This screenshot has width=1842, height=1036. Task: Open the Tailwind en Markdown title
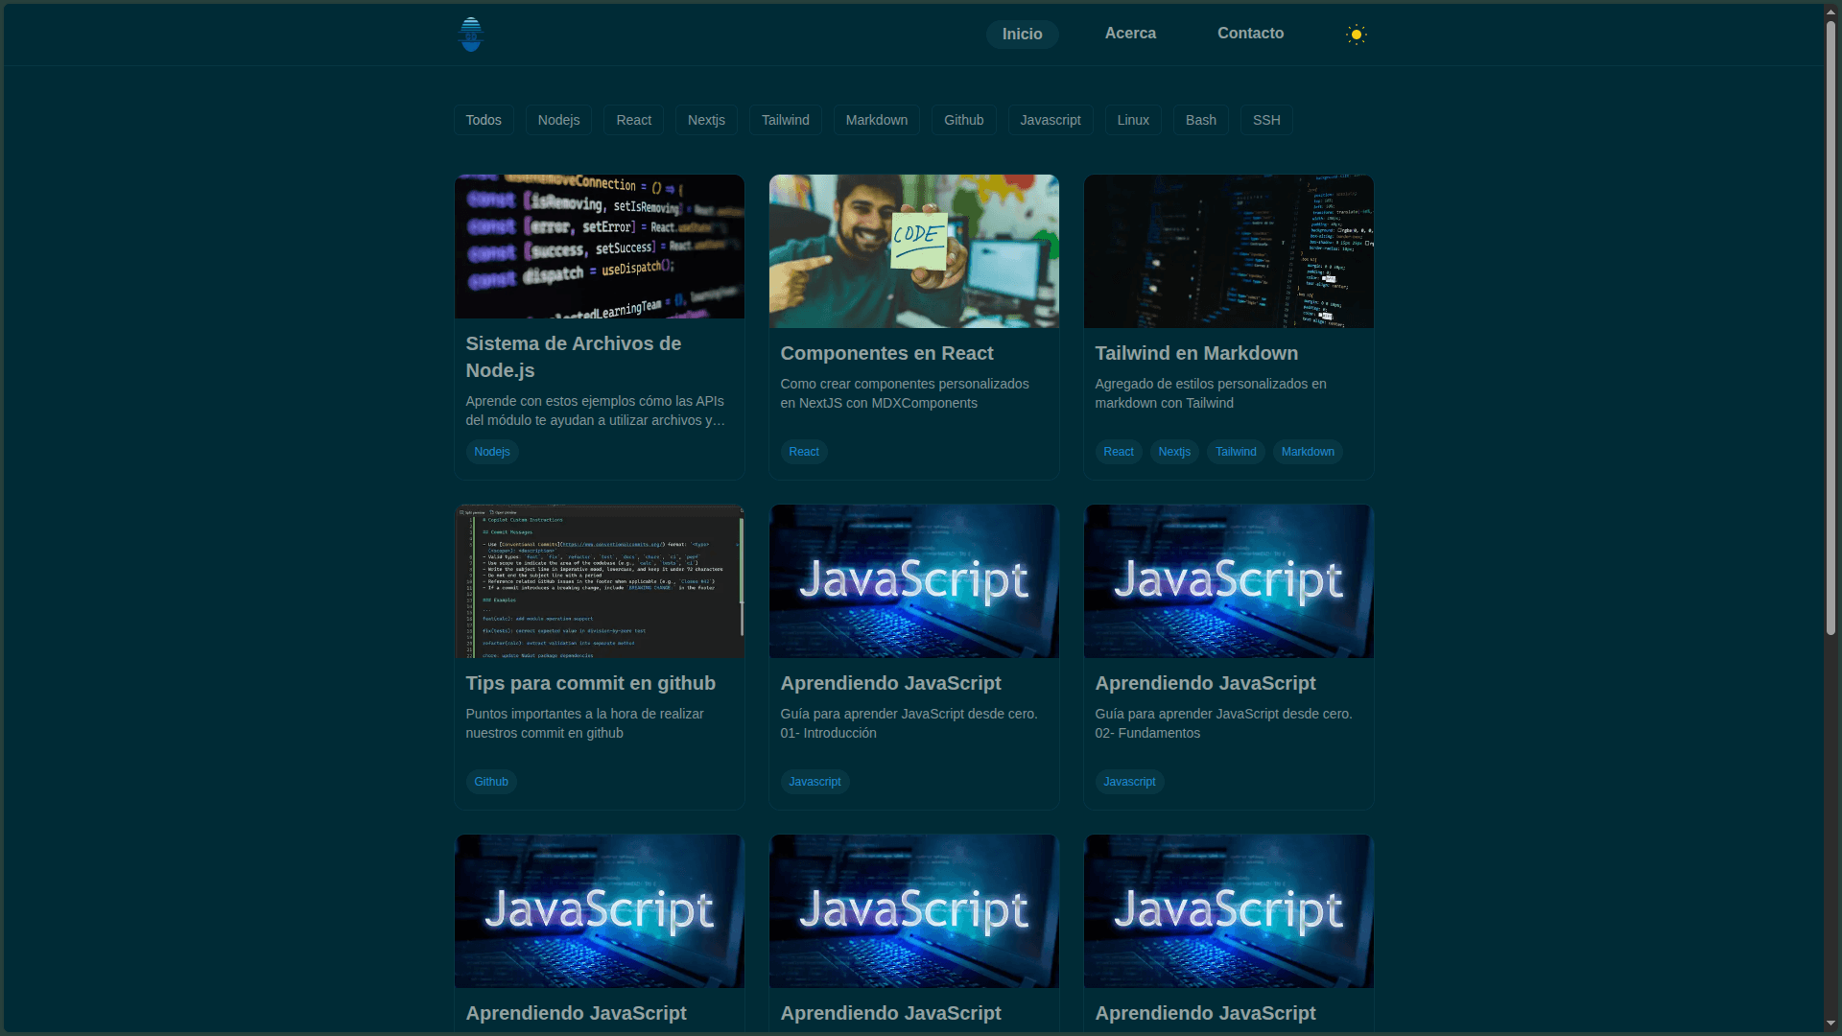(x=1196, y=353)
